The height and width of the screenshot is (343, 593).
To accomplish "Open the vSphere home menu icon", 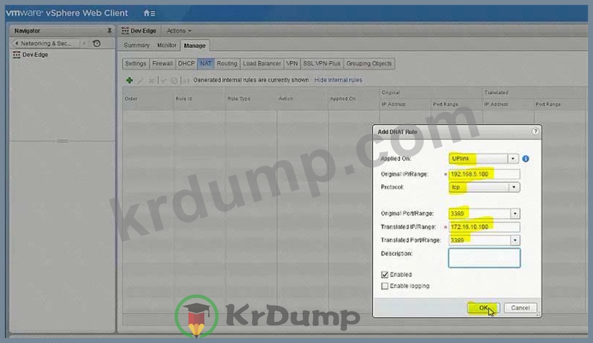I will (x=149, y=13).
